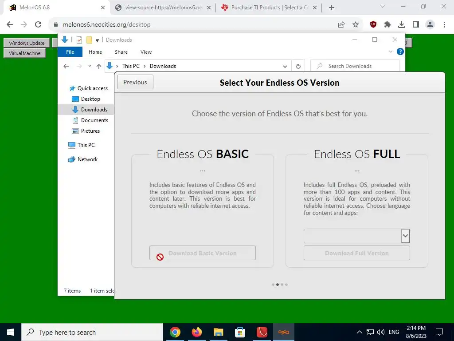
Task: Open the network tray icon
Action: [370, 332]
